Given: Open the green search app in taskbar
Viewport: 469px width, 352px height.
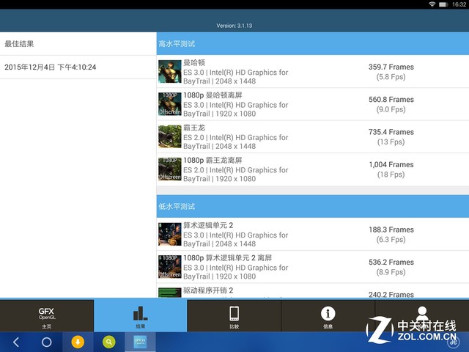Looking at the screenshot, I should [108, 342].
